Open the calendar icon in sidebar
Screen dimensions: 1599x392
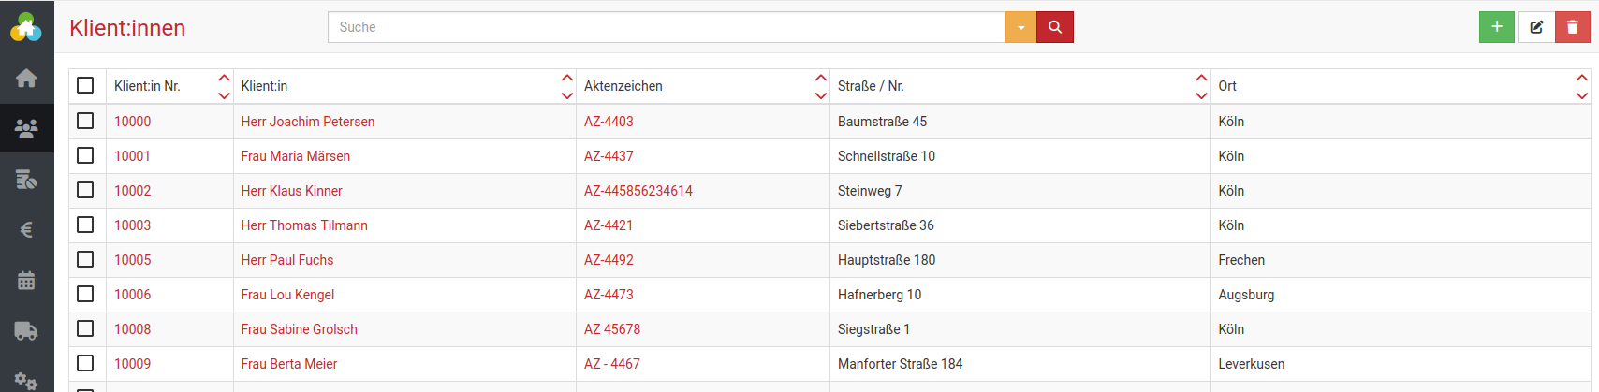[x=26, y=280]
